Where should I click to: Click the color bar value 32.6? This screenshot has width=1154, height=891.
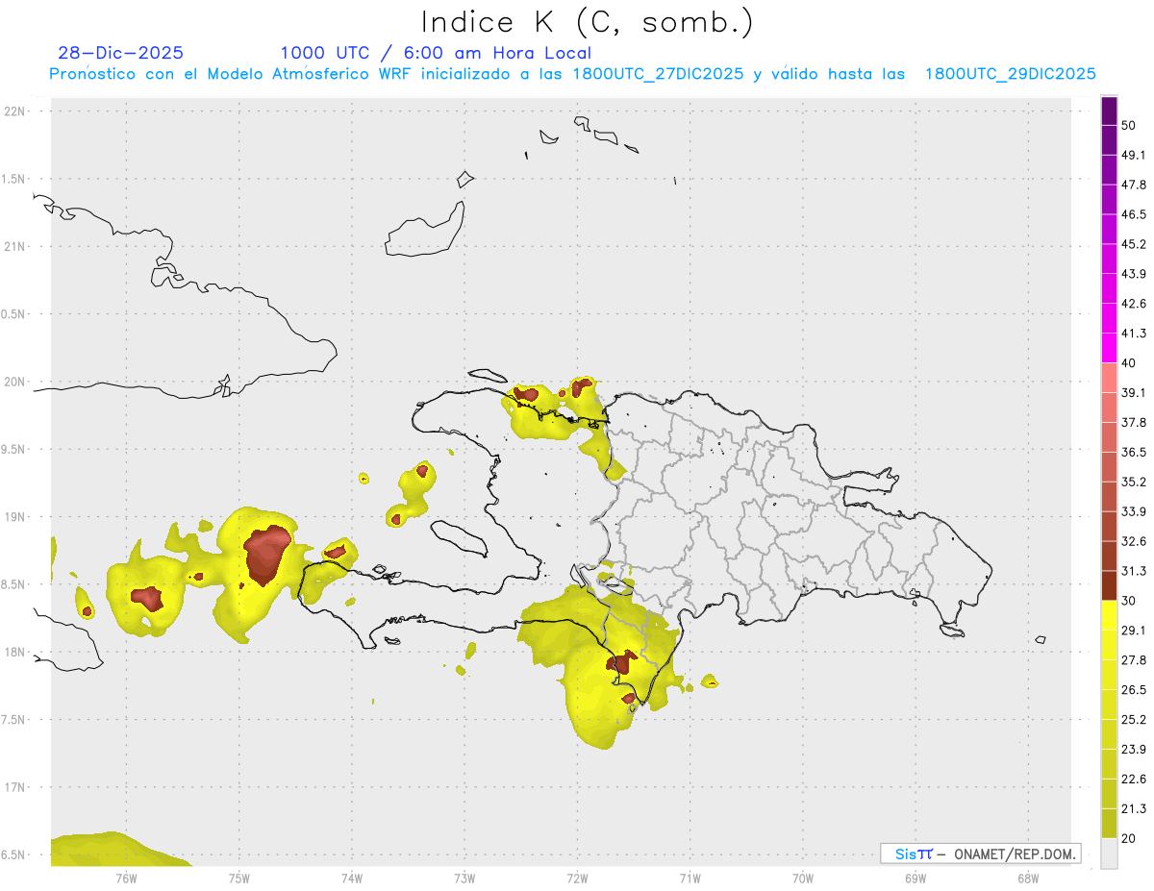coord(1134,541)
